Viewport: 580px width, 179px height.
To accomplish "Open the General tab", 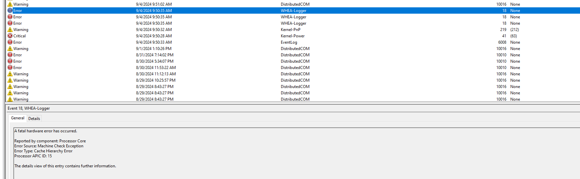I will coord(18,118).
